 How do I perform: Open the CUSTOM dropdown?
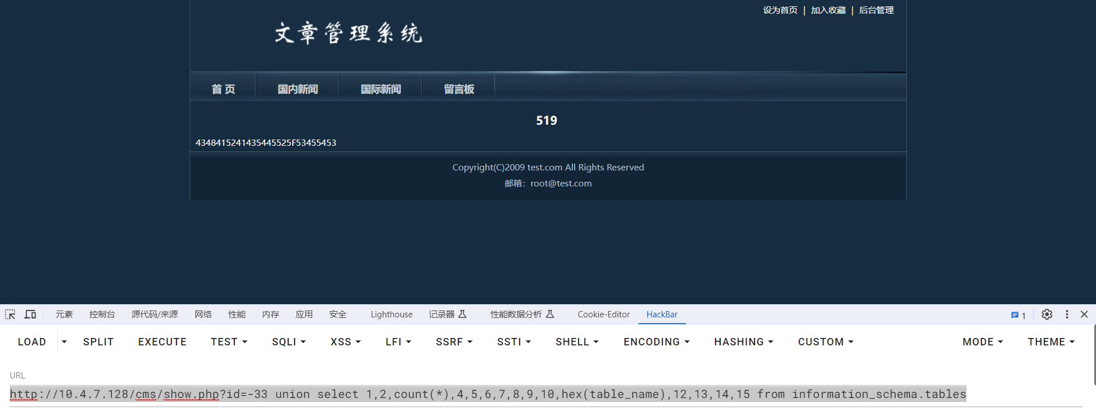[x=826, y=342]
